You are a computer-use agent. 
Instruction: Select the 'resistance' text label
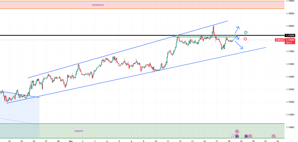pos(97,5)
